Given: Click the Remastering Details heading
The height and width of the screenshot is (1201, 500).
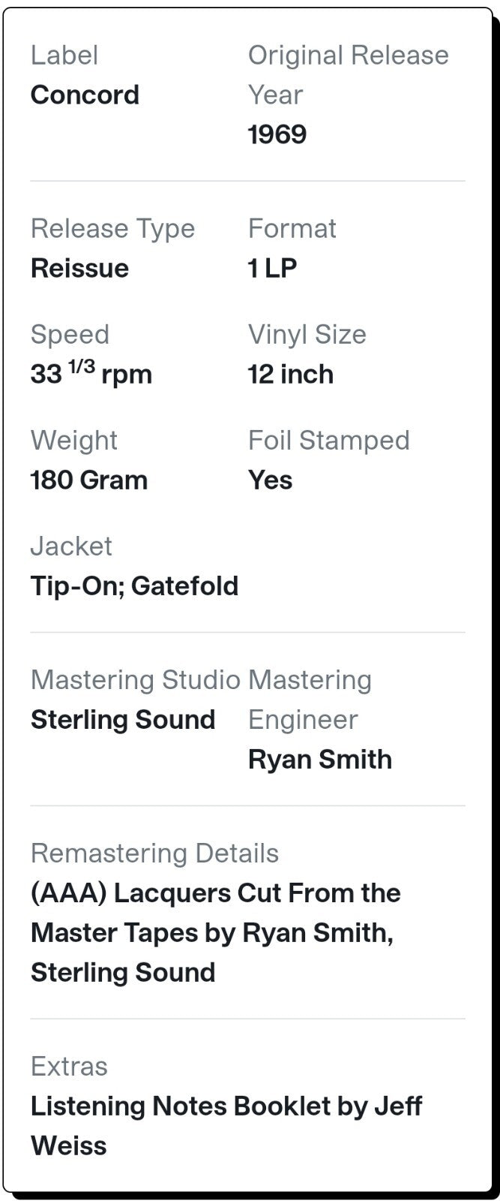Looking at the screenshot, I should [154, 853].
